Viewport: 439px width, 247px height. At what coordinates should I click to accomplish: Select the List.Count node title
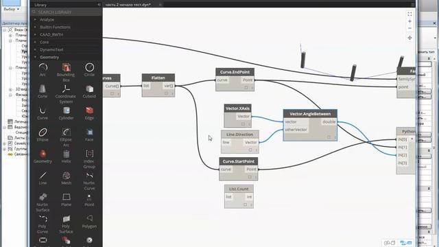tap(239, 189)
